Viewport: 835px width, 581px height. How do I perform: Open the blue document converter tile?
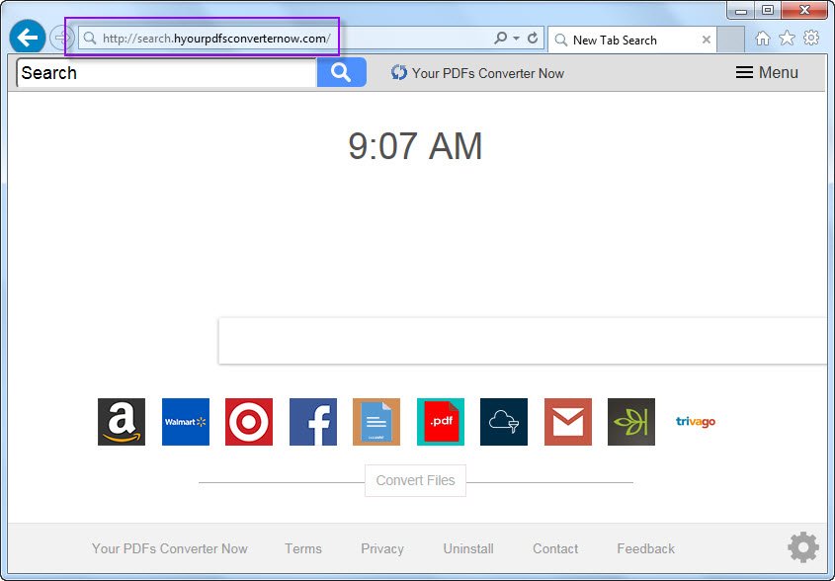(376, 422)
